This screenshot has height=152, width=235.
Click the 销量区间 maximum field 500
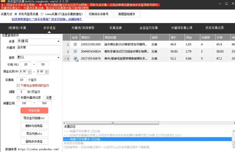click(x=44, y=103)
